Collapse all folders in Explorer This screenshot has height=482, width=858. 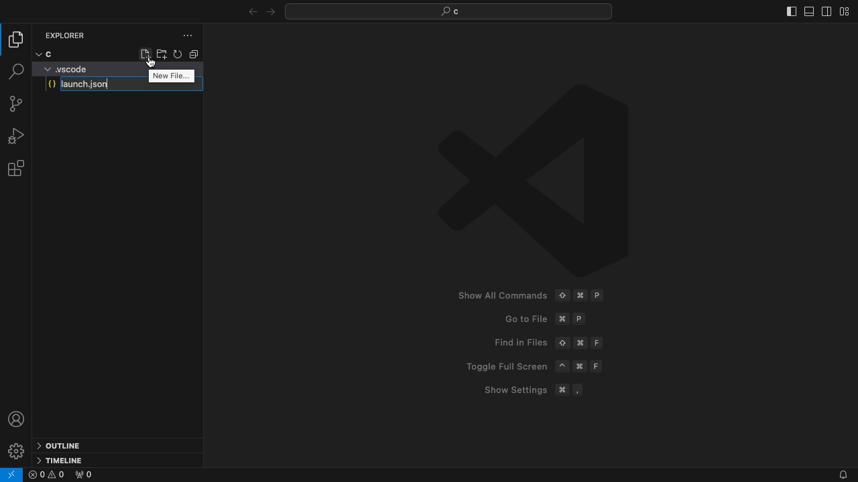pyautogui.click(x=194, y=54)
